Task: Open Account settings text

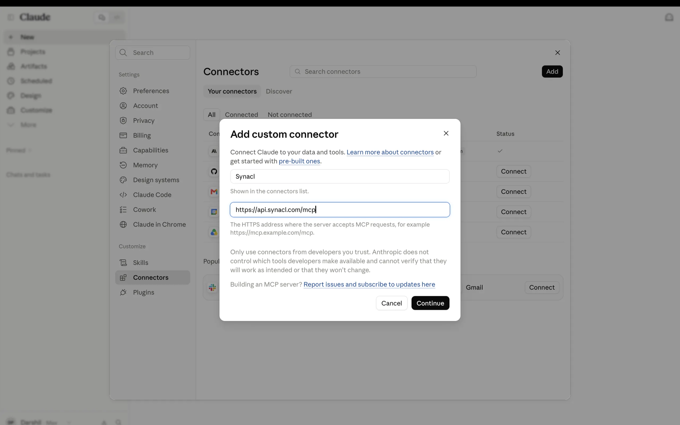Action: click(x=145, y=106)
